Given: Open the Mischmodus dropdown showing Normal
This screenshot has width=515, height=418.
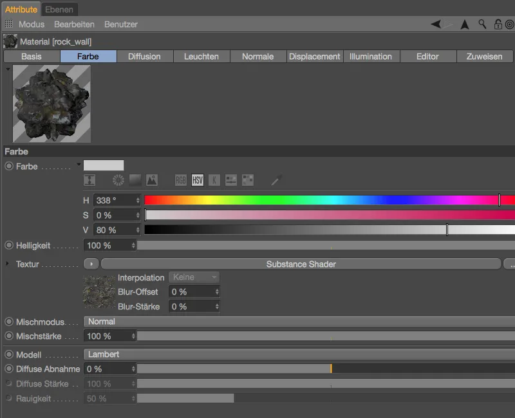Looking at the screenshot, I should [299, 322].
